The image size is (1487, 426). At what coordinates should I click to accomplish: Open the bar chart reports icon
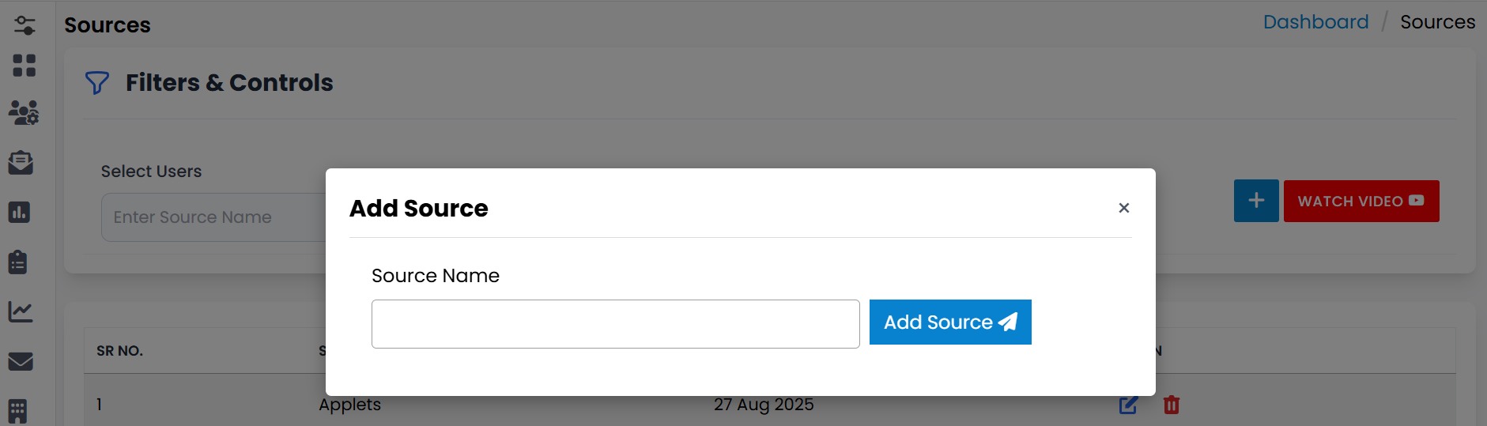(x=20, y=212)
